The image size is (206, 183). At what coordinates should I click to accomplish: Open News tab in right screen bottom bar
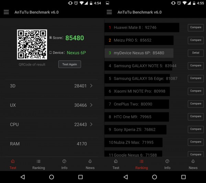(x=193, y=164)
